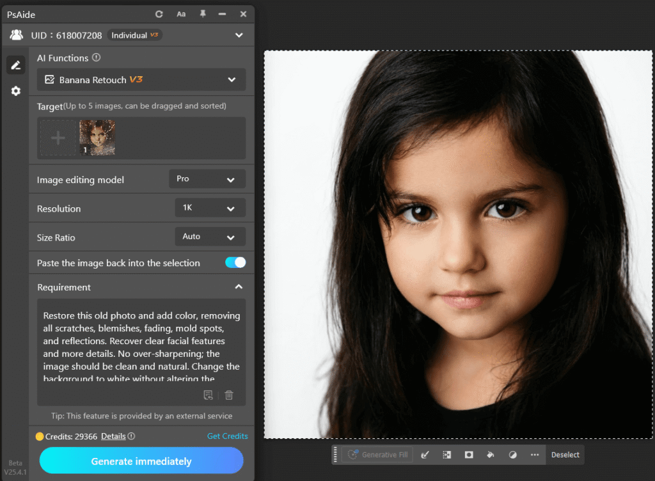Open the Settings gear in left sidebar

(x=15, y=91)
